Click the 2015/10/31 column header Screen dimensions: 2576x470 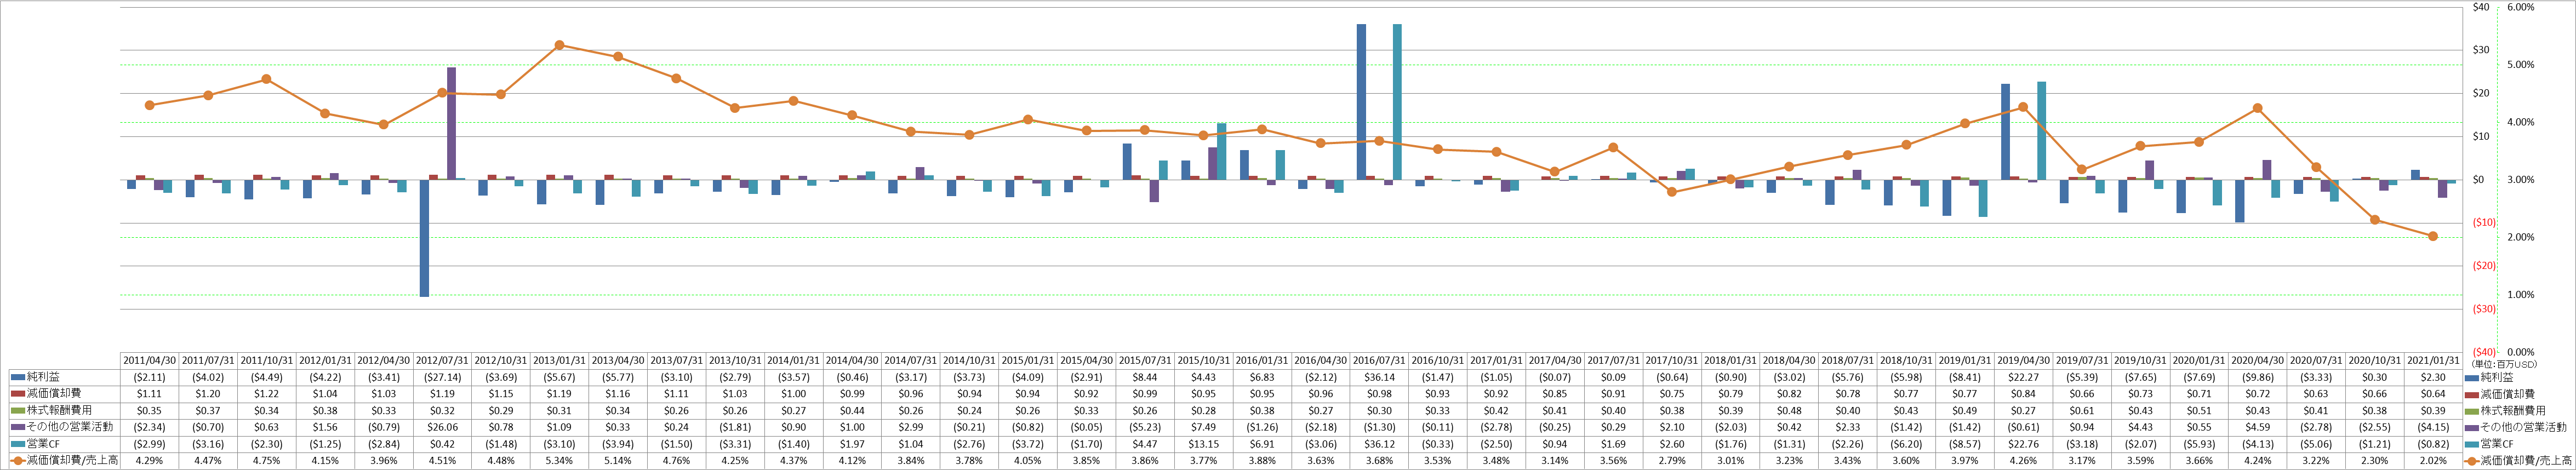pos(1203,361)
